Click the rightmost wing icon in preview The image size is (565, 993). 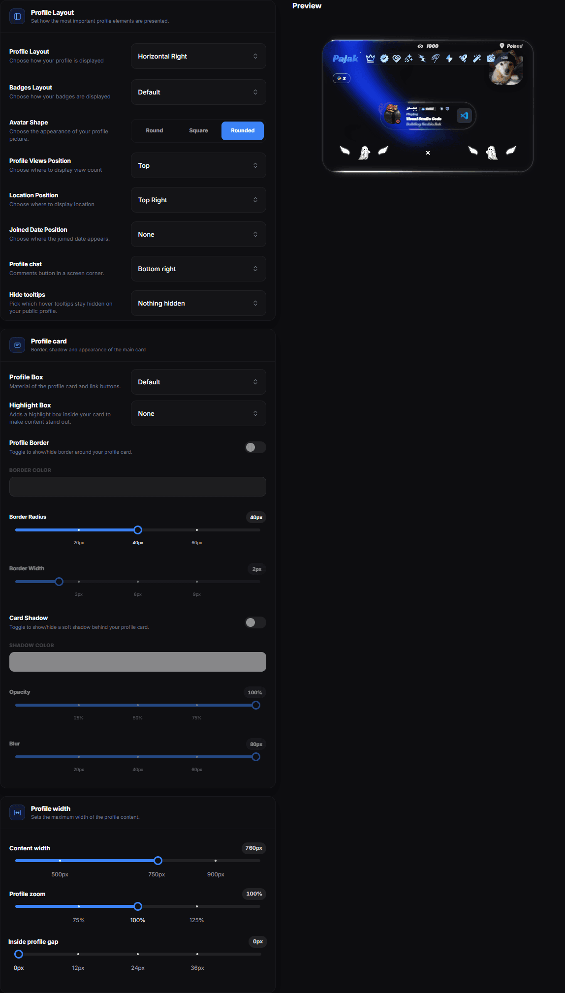click(511, 151)
